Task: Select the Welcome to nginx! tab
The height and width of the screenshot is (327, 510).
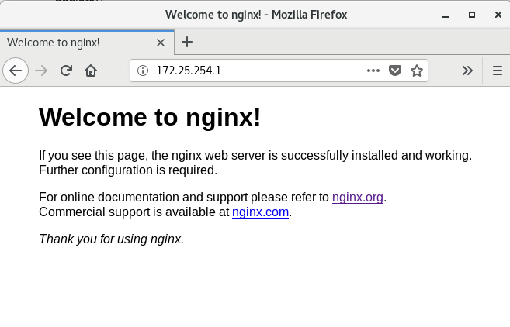Action: click(87, 43)
